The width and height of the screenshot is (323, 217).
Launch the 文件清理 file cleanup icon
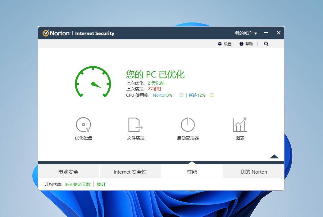tap(135, 125)
